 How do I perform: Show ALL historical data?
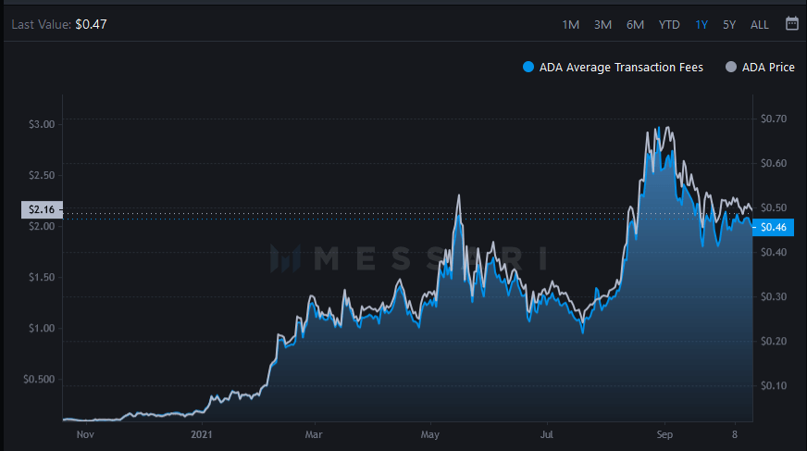pos(760,24)
